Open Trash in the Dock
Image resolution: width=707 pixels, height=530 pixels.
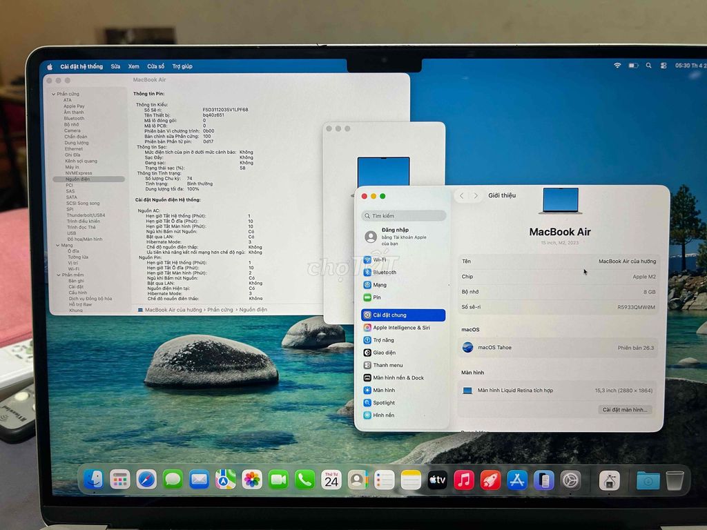675,481
